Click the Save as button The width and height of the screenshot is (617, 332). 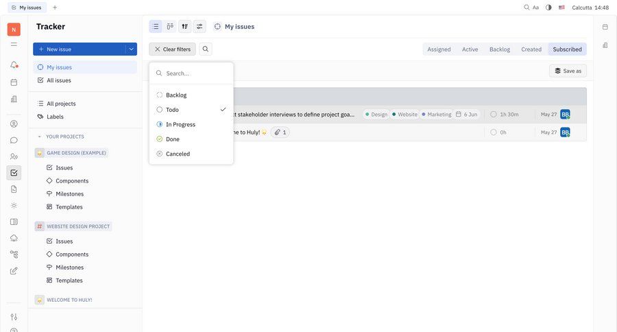click(x=568, y=71)
